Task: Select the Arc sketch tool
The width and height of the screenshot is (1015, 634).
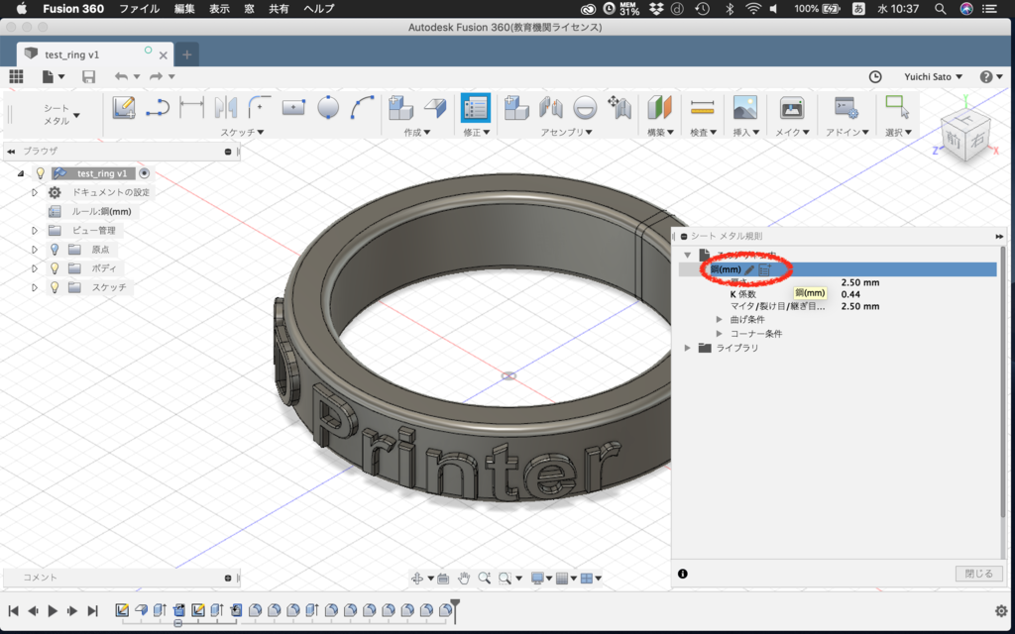Action: click(362, 108)
